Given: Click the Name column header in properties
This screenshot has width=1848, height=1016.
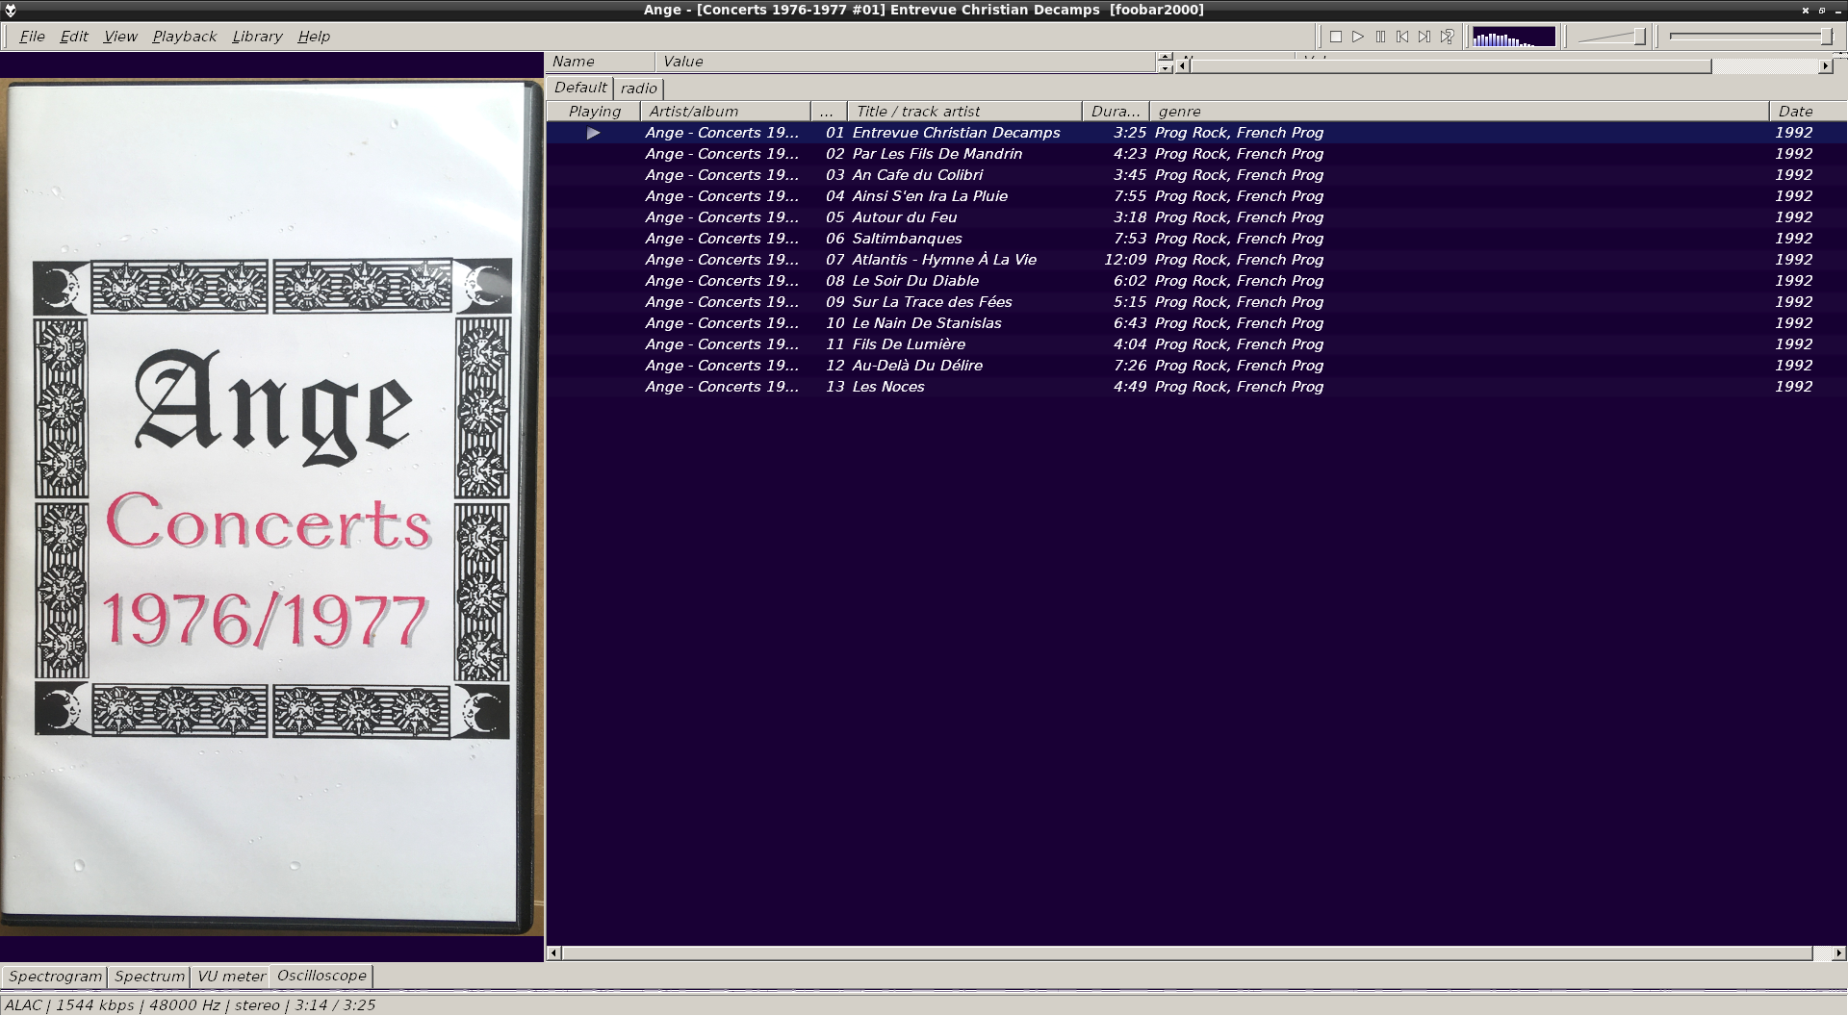Looking at the screenshot, I should [x=601, y=62].
